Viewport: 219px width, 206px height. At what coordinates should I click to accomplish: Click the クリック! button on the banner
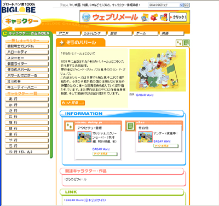coord(178,17)
